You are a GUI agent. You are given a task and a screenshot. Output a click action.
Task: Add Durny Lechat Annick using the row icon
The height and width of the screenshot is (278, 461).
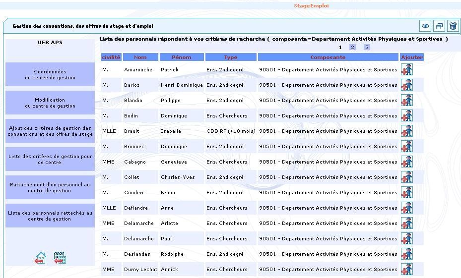(x=406, y=270)
